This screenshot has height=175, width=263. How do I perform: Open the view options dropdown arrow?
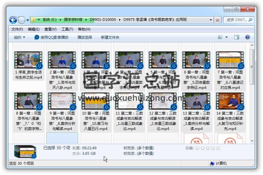(227, 37)
